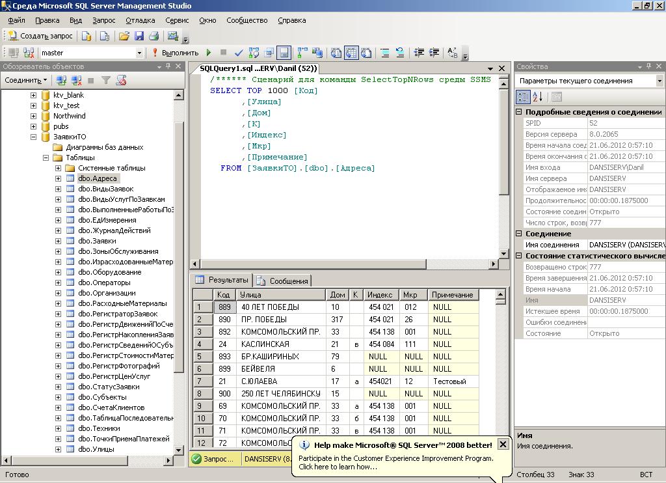Click the Activity Monitor icon in the standard toolbar
This screenshot has width=666, height=483.
(x=172, y=36)
